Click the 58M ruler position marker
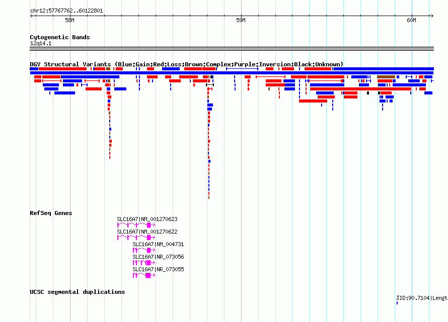 (x=69, y=20)
